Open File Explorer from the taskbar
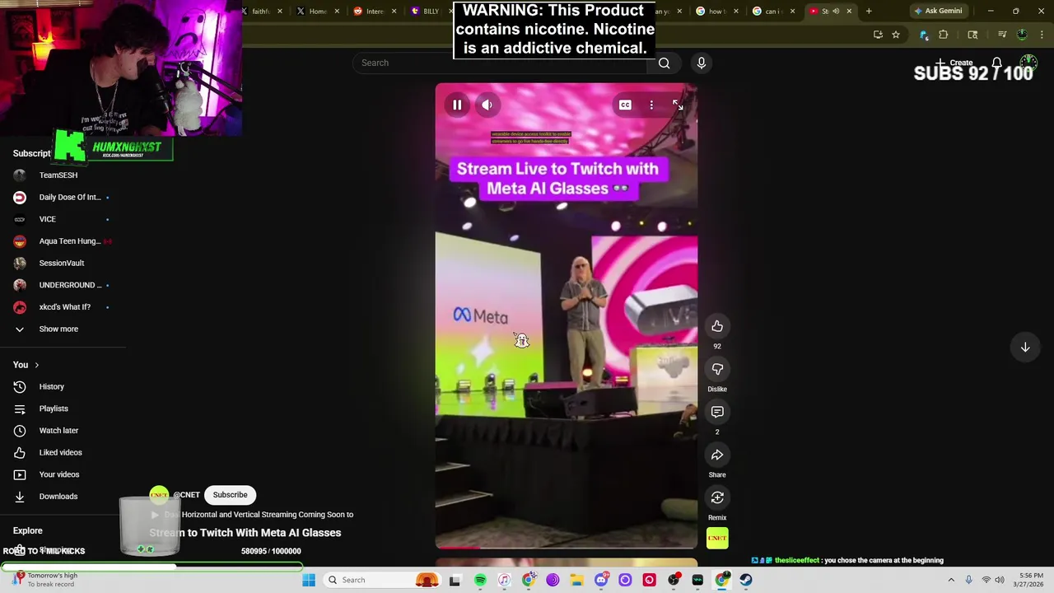Viewport: 1054px width, 593px height. 577,580
